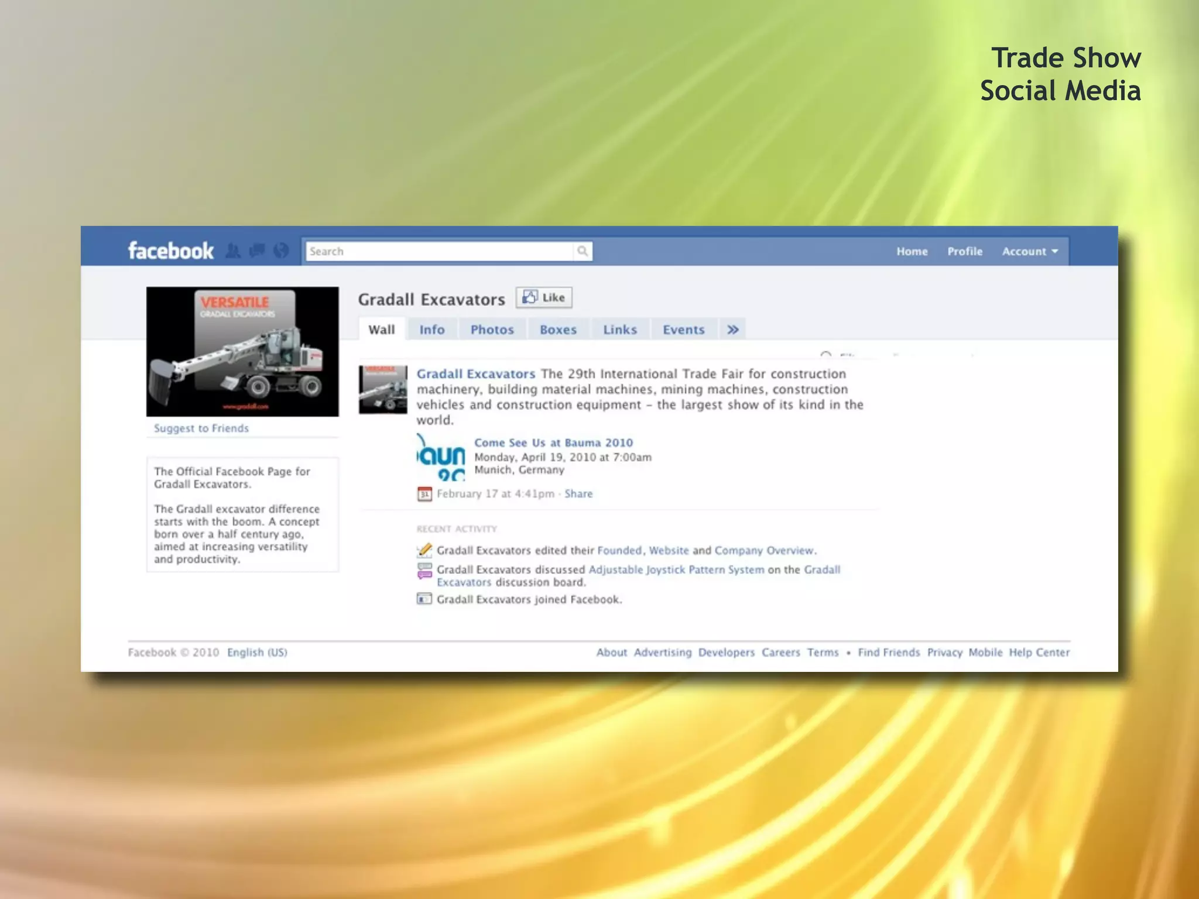Open the Privacy footer link
The width and height of the screenshot is (1199, 899).
pos(945,652)
